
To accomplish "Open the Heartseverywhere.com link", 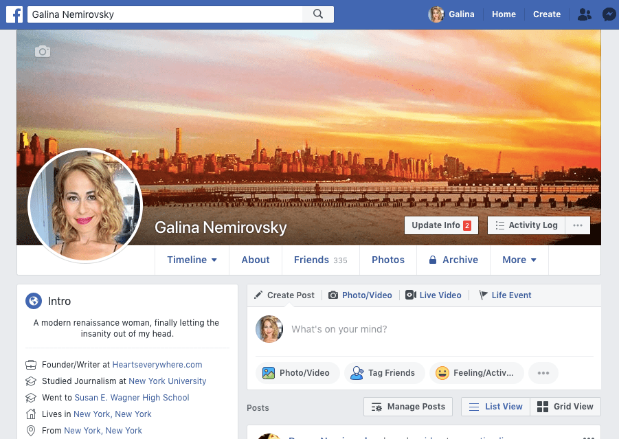I will coord(157,365).
